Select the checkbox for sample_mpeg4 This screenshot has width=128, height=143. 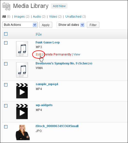coord(6,85)
